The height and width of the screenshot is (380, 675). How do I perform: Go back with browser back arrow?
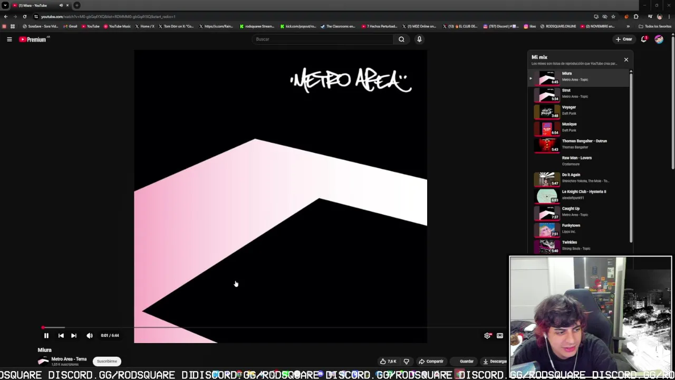click(5, 16)
